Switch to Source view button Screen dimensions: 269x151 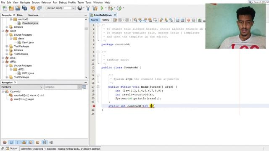[x=95, y=20]
